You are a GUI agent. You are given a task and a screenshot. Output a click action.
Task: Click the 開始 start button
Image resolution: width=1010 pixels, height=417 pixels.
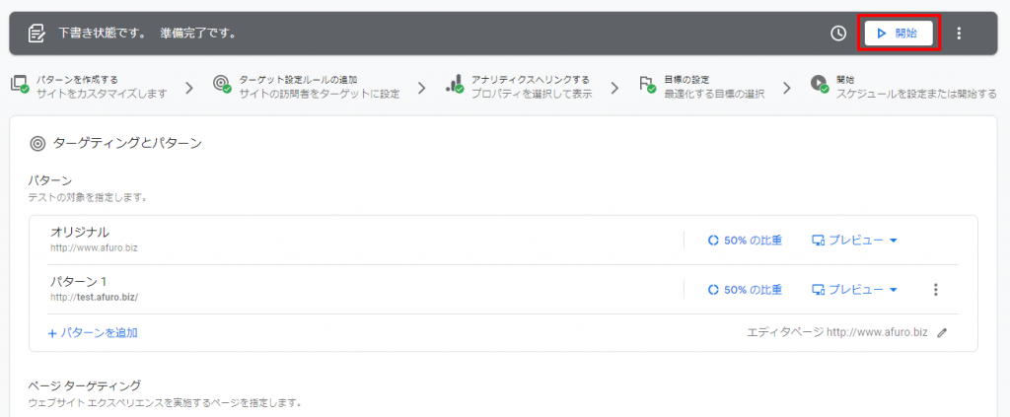click(x=899, y=34)
